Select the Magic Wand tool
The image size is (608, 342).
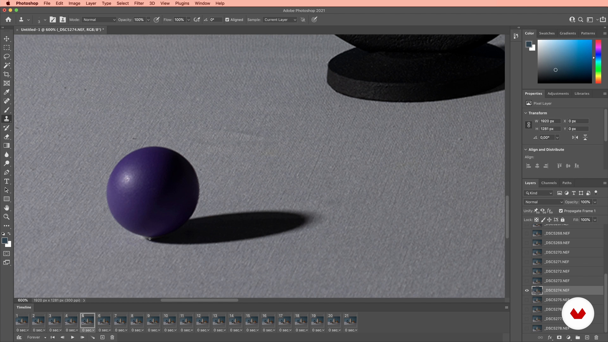click(7, 66)
